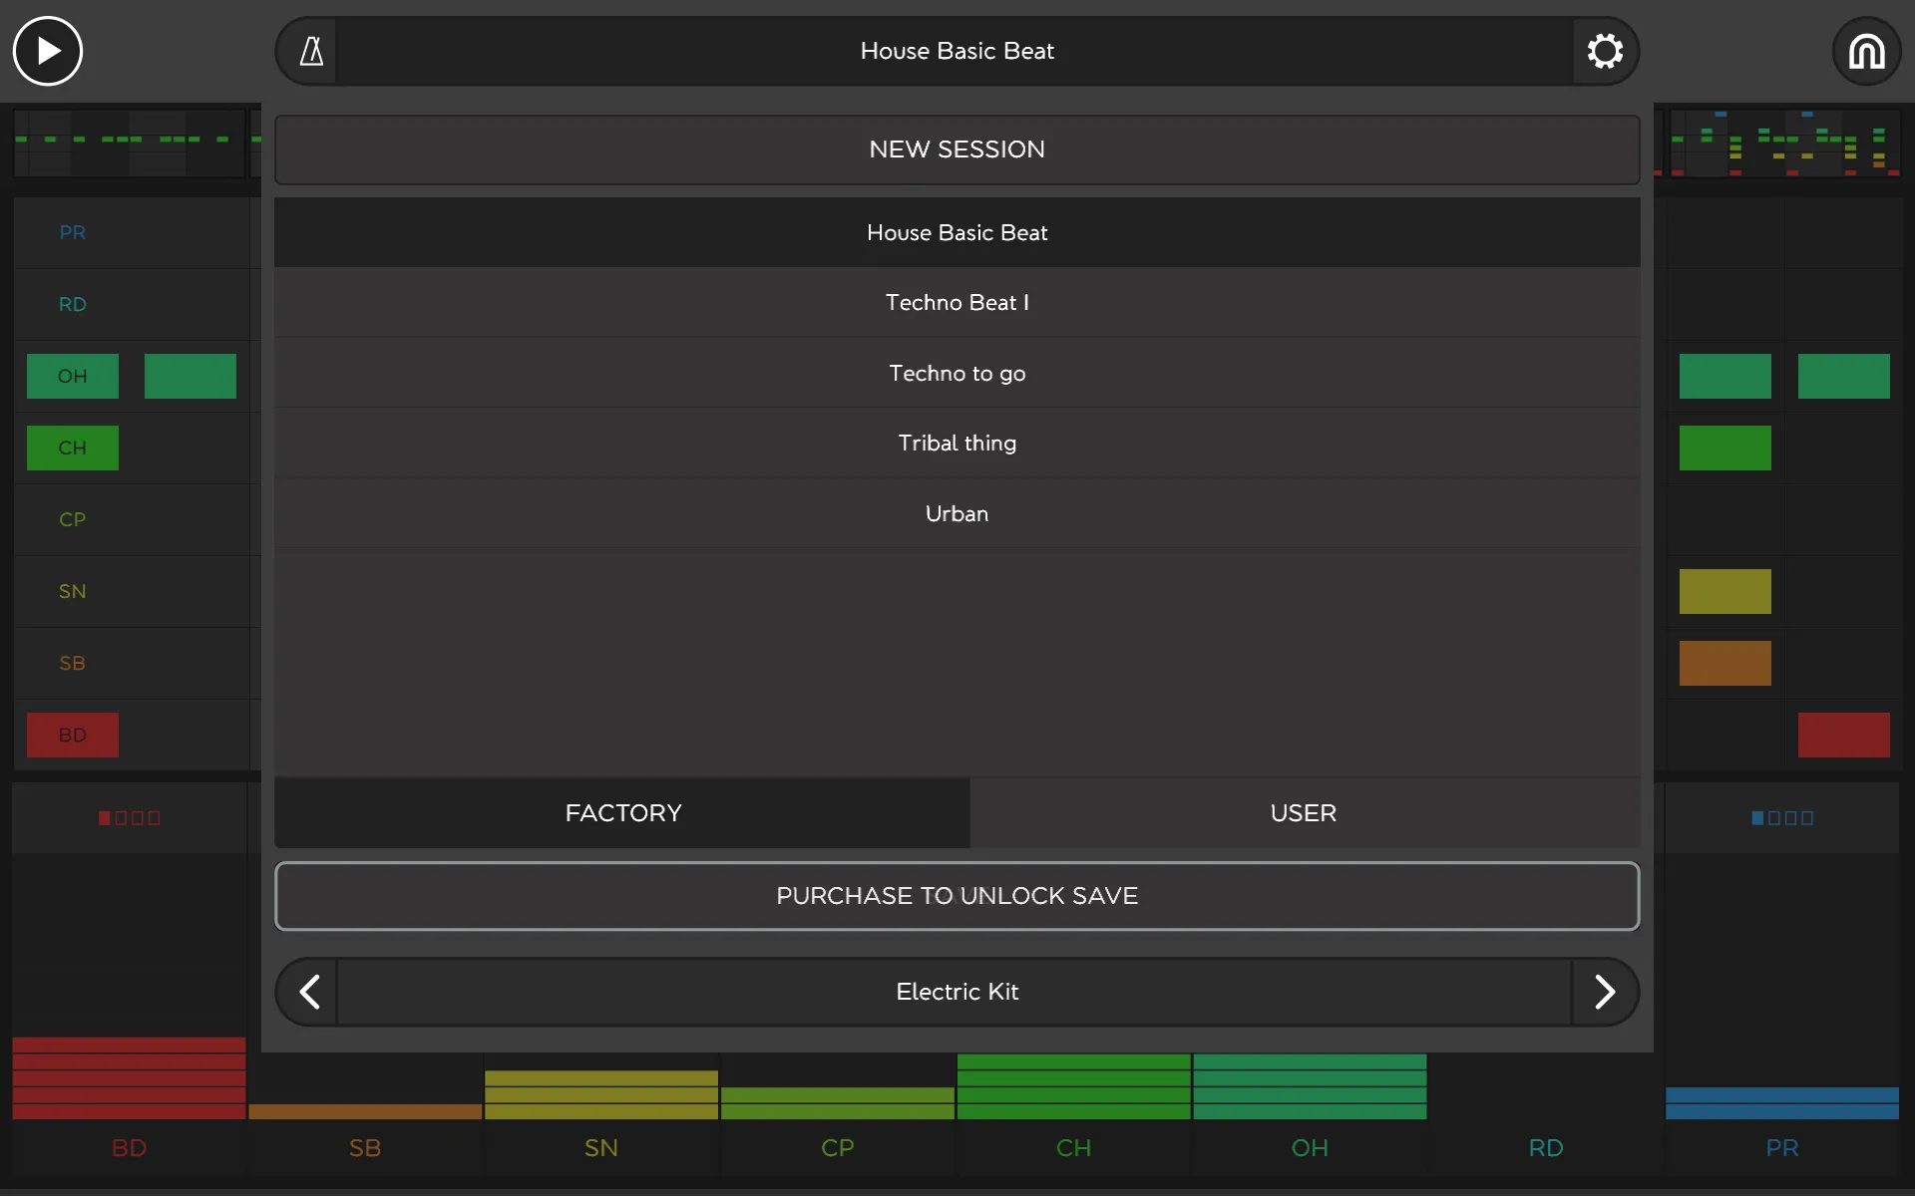The width and height of the screenshot is (1915, 1196).
Task: Select the SN snare drum pad
Action: click(x=72, y=590)
